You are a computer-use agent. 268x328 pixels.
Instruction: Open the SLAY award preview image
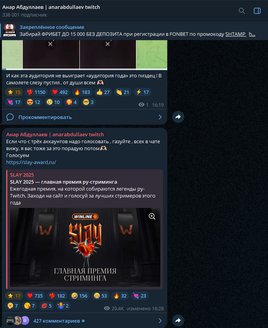coord(85,247)
